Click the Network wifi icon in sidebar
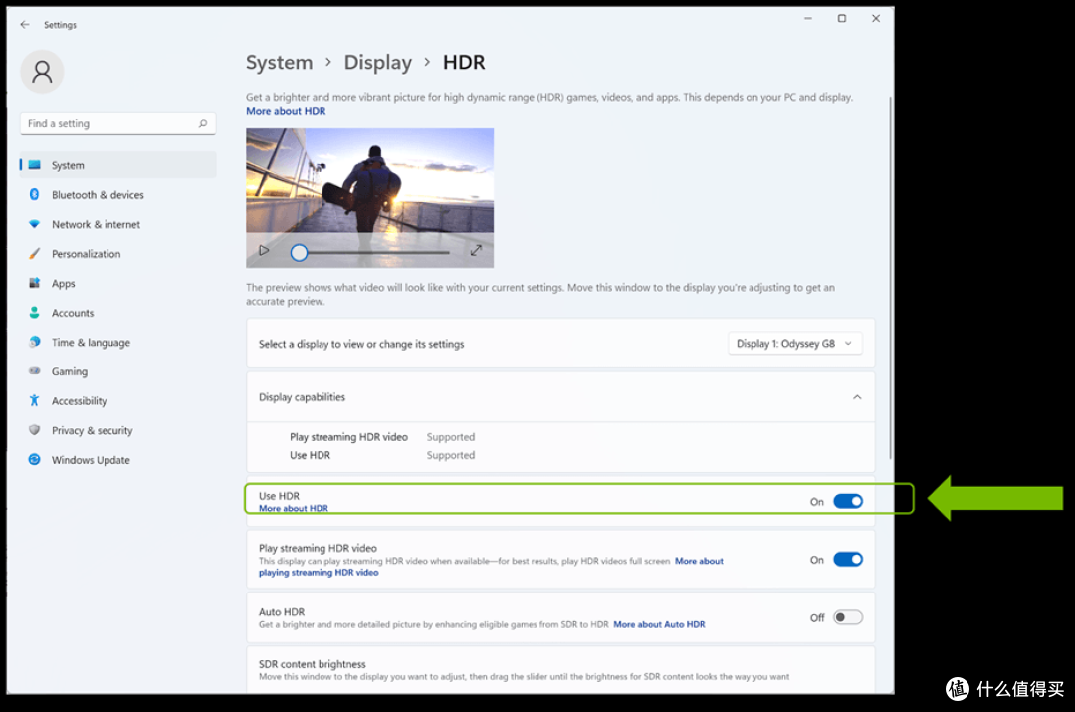Image resolution: width=1075 pixels, height=712 pixels. pos(34,224)
